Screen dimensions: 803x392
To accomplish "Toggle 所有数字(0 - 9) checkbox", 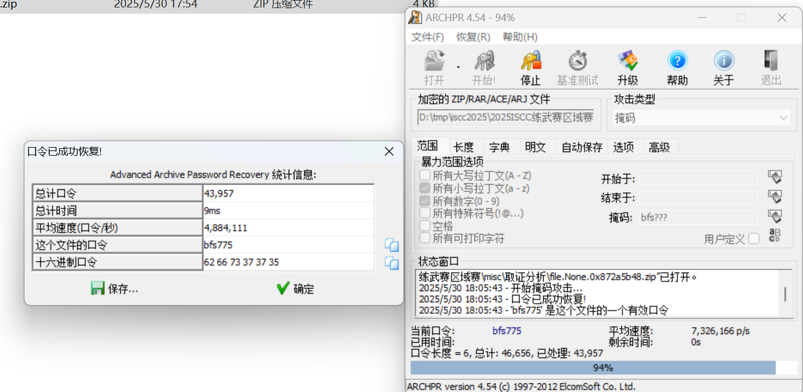I will click(424, 201).
